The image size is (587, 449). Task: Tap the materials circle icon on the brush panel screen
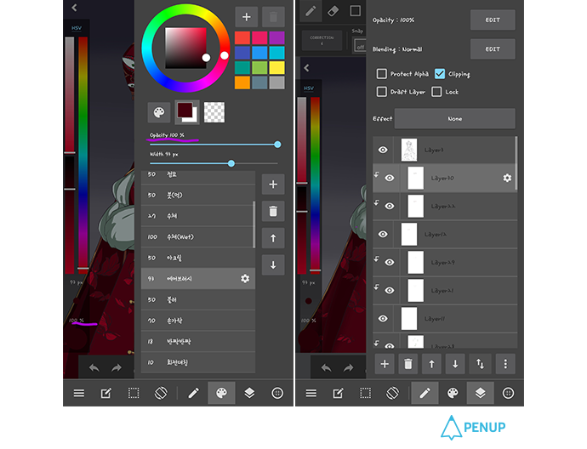pos(277,393)
